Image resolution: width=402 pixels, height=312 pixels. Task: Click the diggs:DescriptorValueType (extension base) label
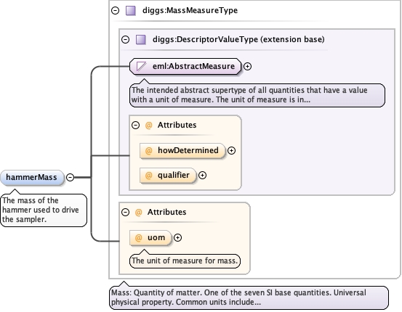tap(238, 39)
